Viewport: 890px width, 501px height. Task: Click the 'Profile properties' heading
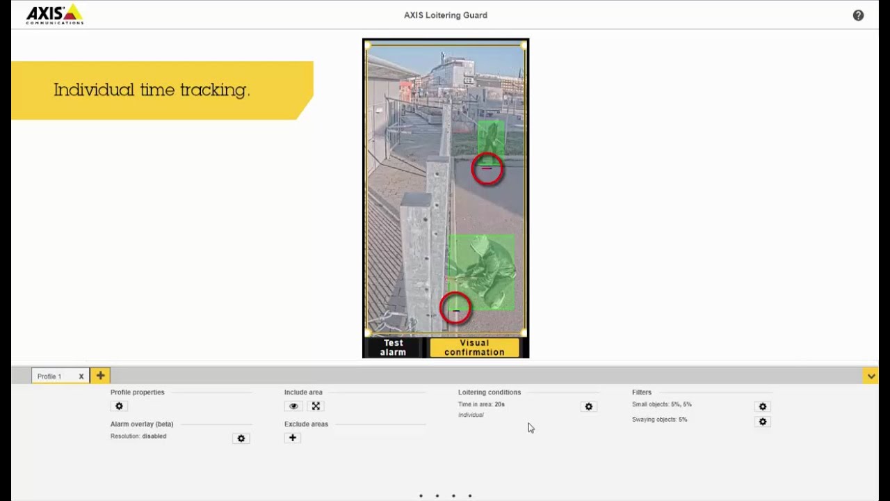click(x=138, y=392)
